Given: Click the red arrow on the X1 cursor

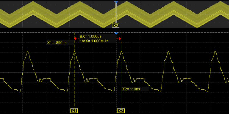Looking at the screenshot, I should (x=76, y=39).
